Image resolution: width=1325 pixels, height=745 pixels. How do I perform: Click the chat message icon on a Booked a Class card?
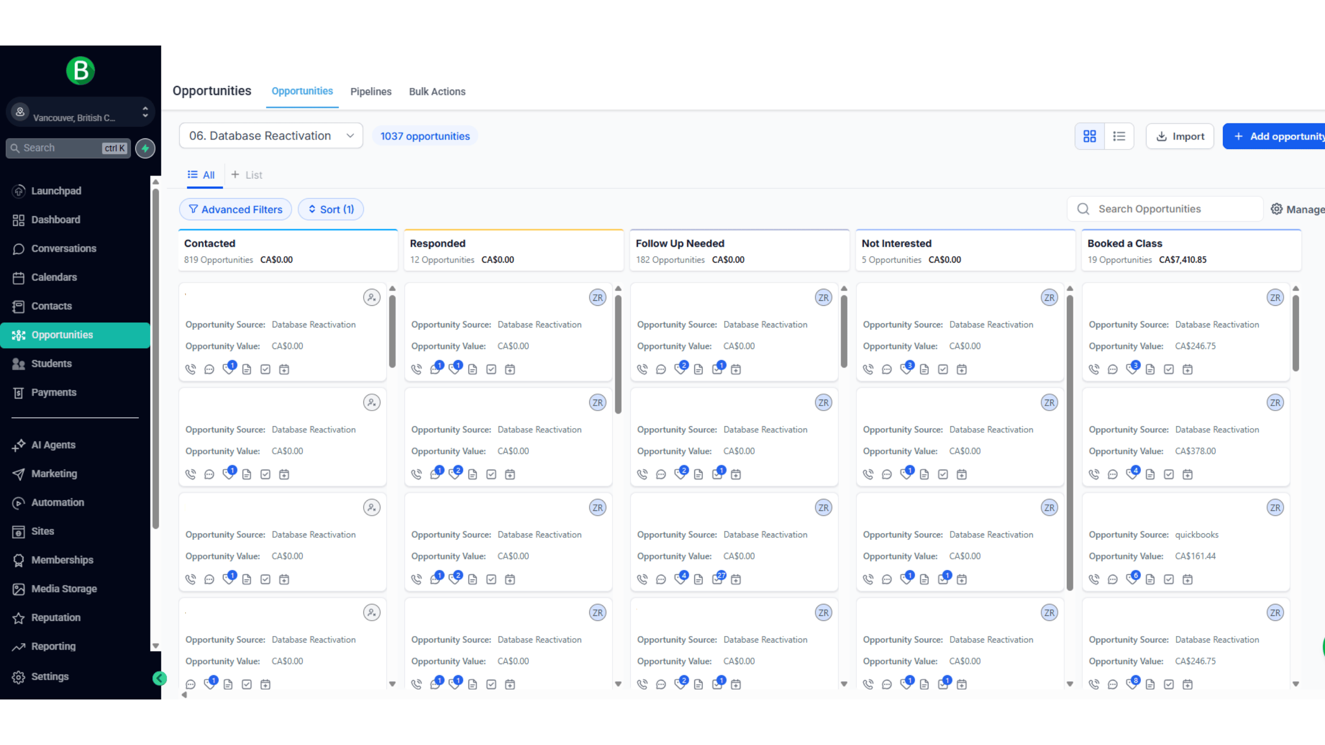coord(1112,369)
